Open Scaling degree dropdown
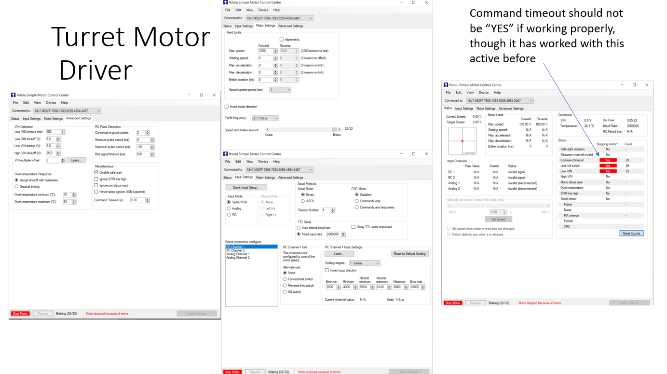 [x=365, y=263]
